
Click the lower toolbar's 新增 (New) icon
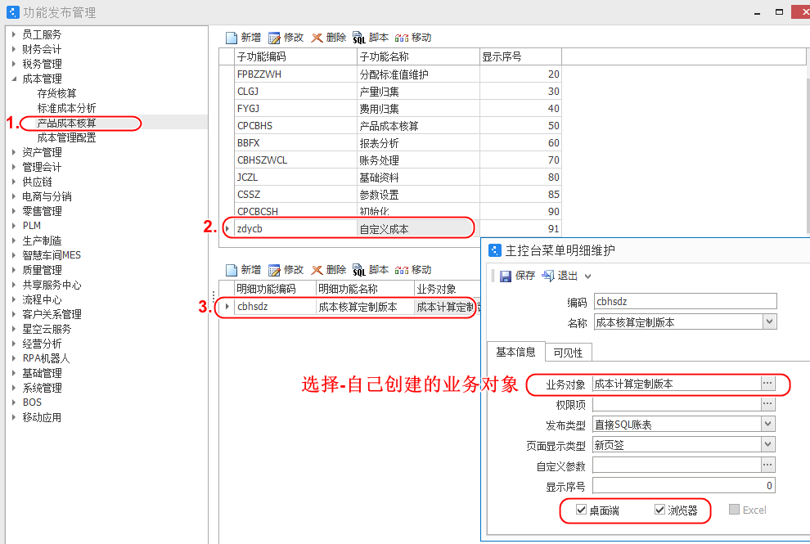(x=231, y=270)
